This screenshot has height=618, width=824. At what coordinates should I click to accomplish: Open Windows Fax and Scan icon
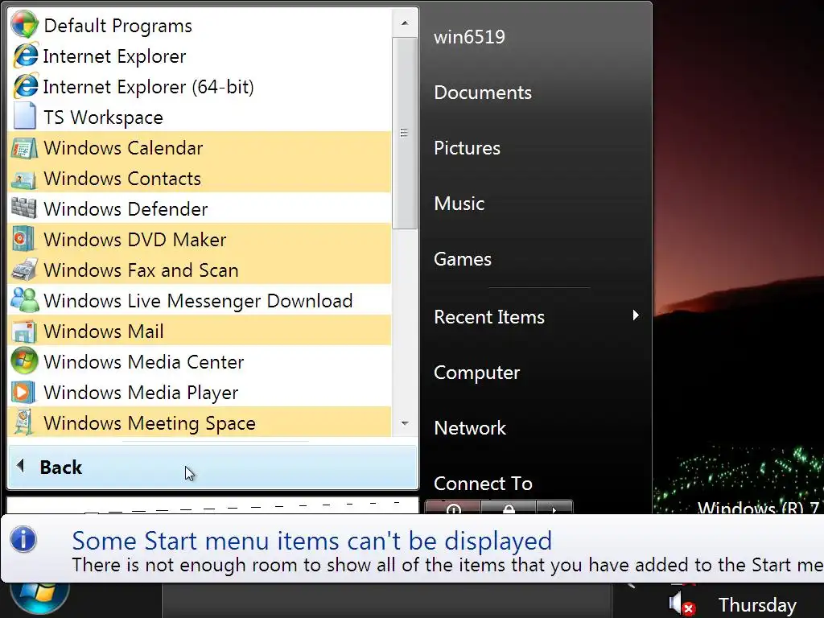(x=24, y=270)
